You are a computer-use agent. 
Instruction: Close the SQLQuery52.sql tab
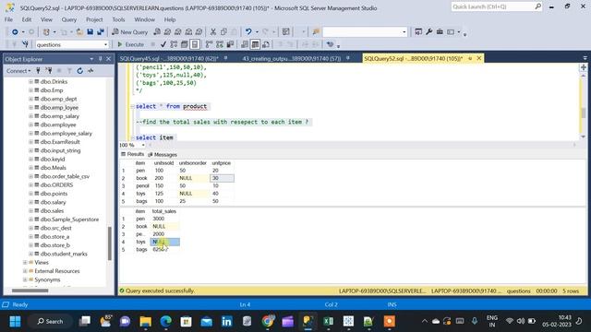pyautogui.click(x=479, y=58)
